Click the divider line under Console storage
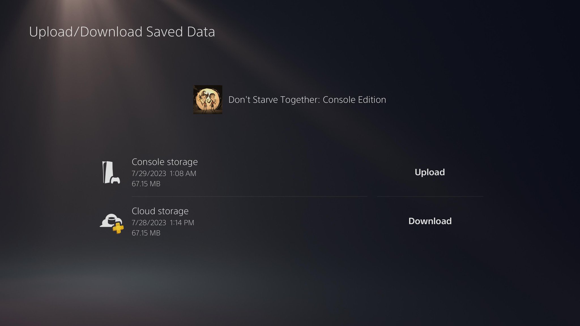This screenshot has height=326, width=580. [x=249, y=196]
